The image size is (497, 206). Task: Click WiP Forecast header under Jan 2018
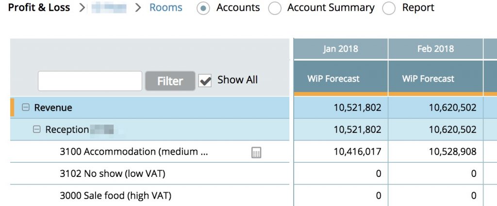333,79
